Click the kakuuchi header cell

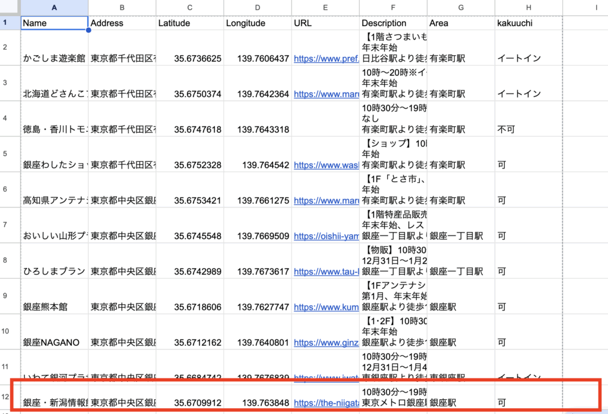coord(528,23)
